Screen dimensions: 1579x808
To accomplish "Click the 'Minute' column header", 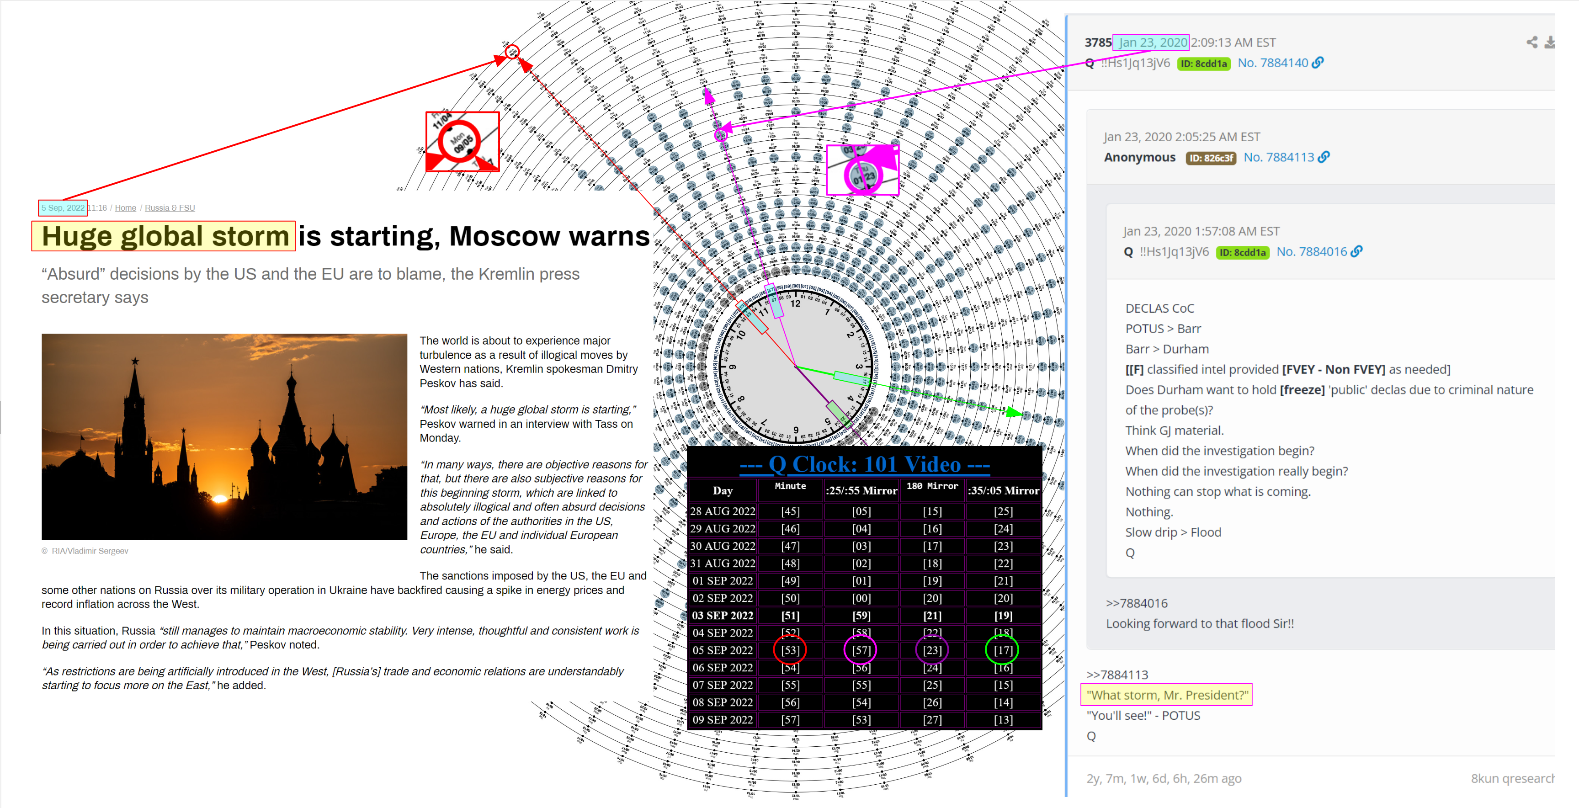I will (790, 486).
